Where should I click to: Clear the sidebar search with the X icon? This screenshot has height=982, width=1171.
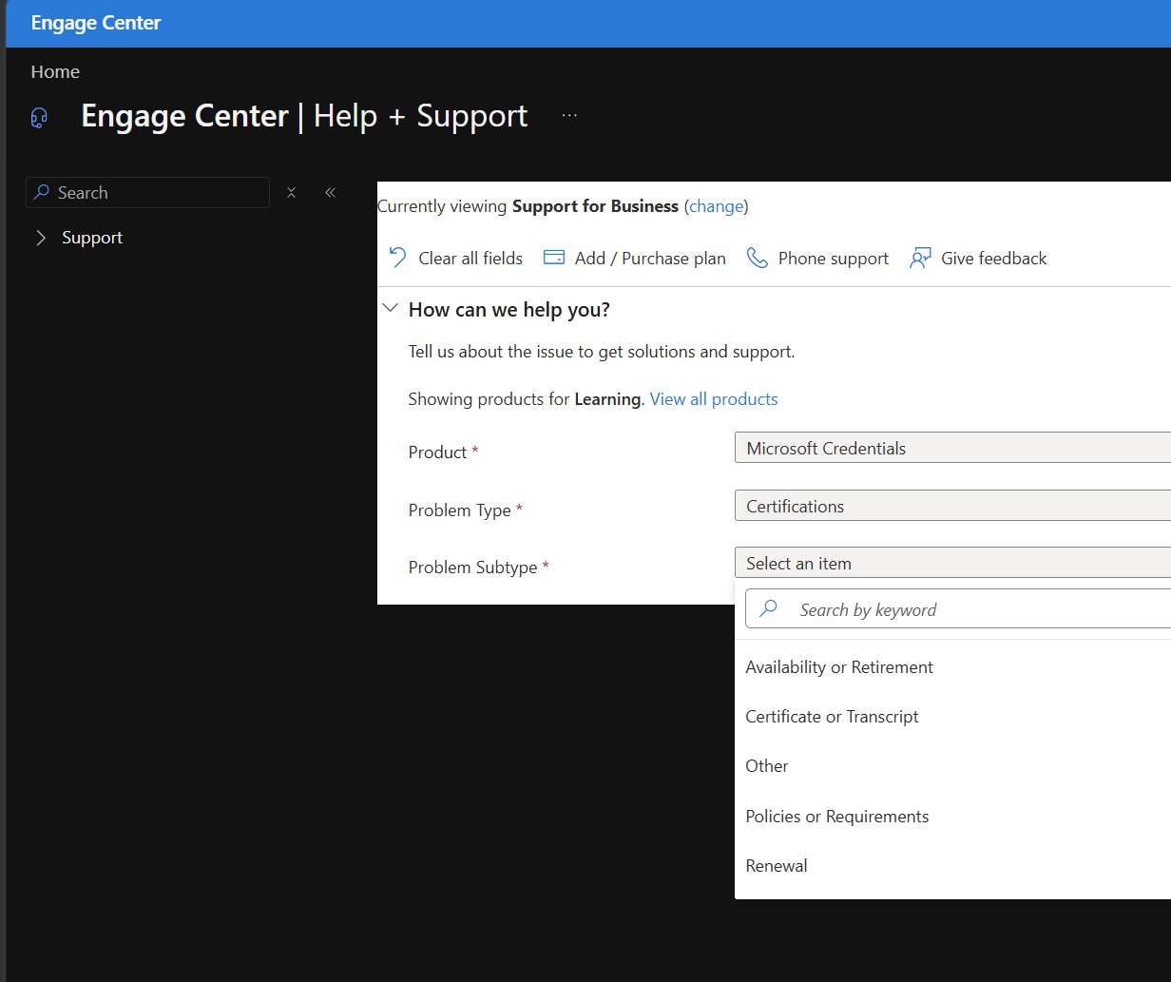pyautogui.click(x=292, y=192)
